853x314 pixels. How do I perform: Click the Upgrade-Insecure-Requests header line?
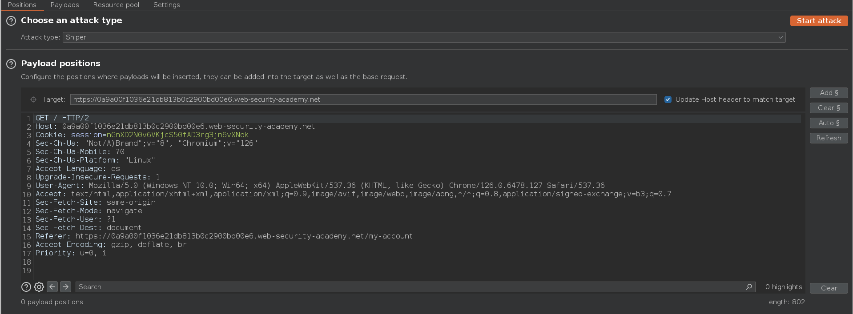pyautogui.click(x=98, y=177)
